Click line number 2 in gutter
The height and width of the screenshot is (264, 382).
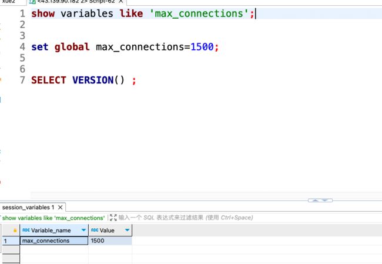22,25
